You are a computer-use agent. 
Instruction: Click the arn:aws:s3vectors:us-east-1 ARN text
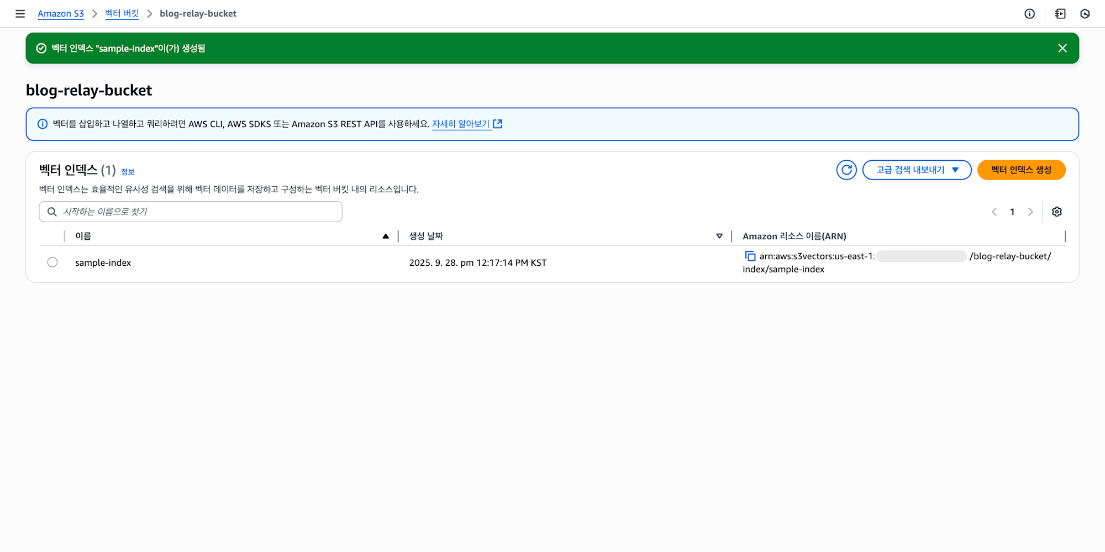point(817,256)
